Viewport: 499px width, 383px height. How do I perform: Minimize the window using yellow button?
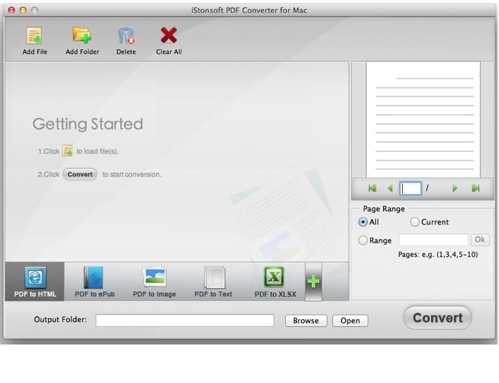pos(23,10)
